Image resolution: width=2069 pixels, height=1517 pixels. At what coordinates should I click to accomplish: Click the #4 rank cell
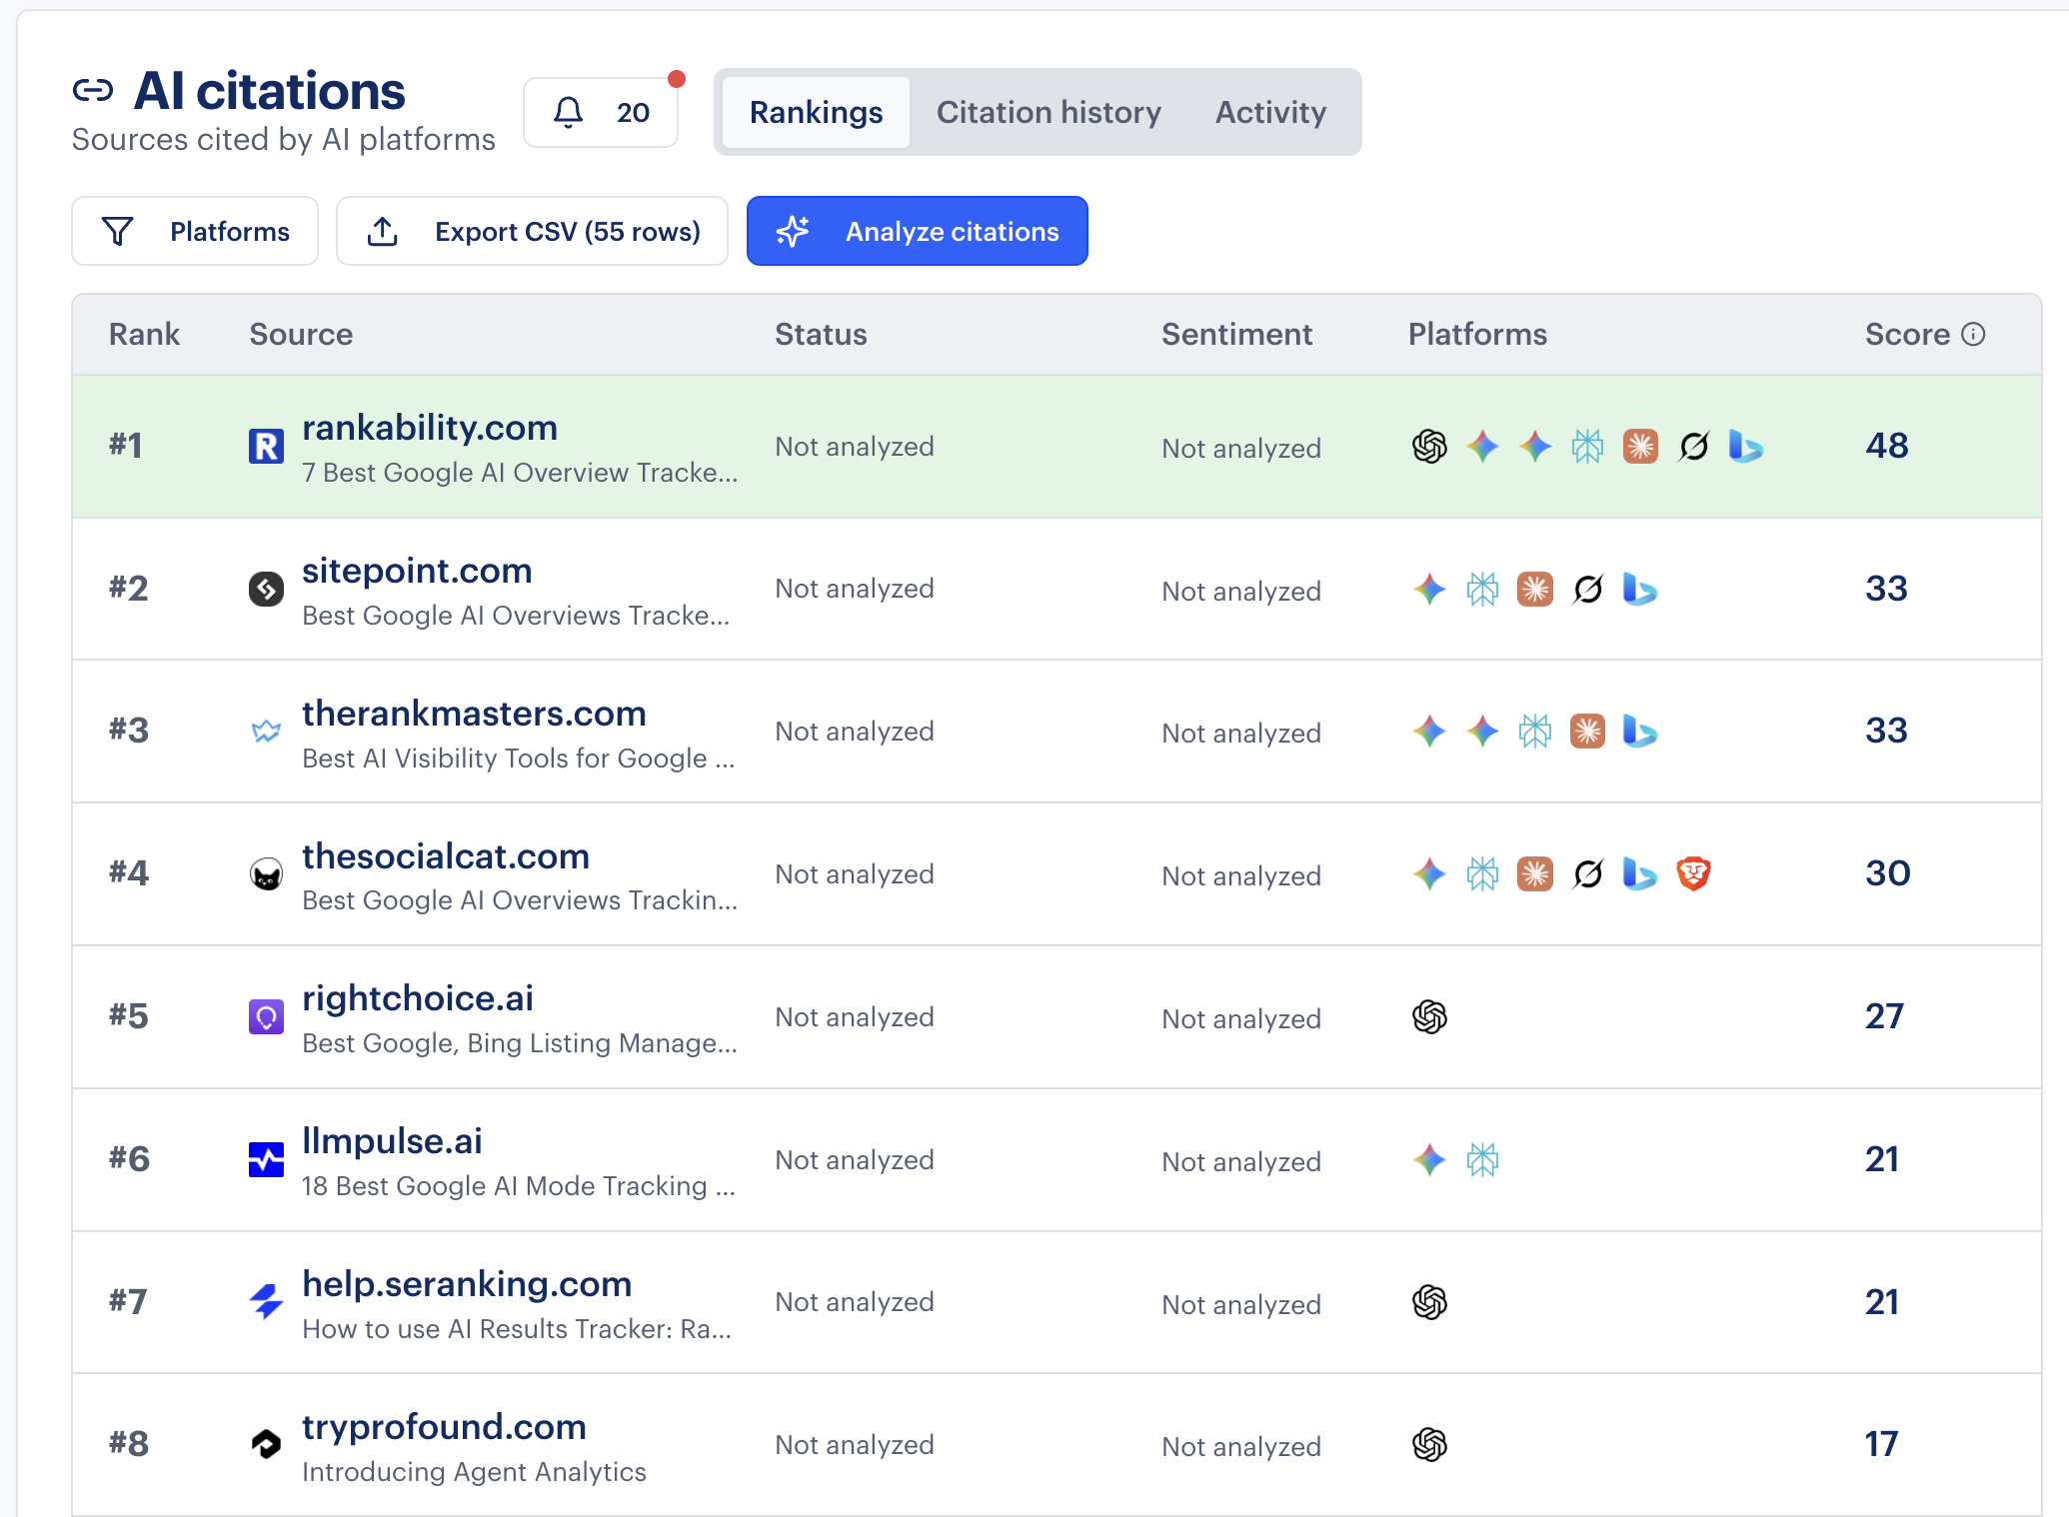click(129, 873)
